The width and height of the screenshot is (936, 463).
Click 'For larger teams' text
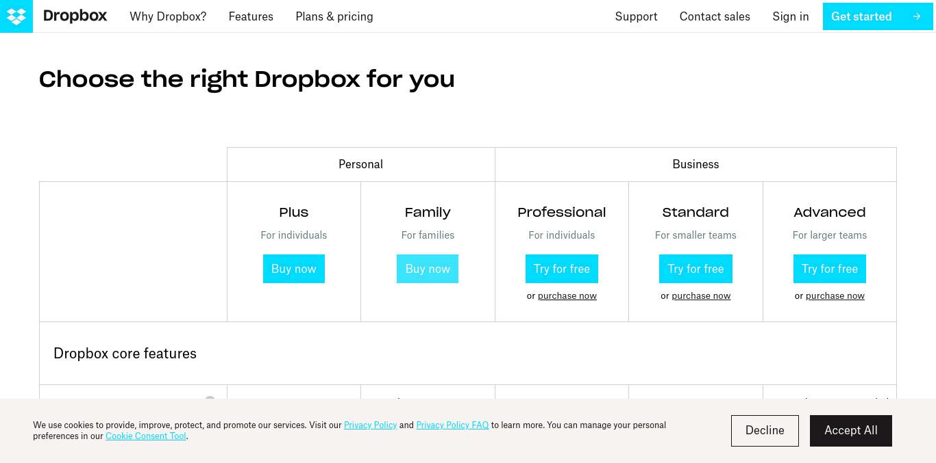tap(830, 235)
